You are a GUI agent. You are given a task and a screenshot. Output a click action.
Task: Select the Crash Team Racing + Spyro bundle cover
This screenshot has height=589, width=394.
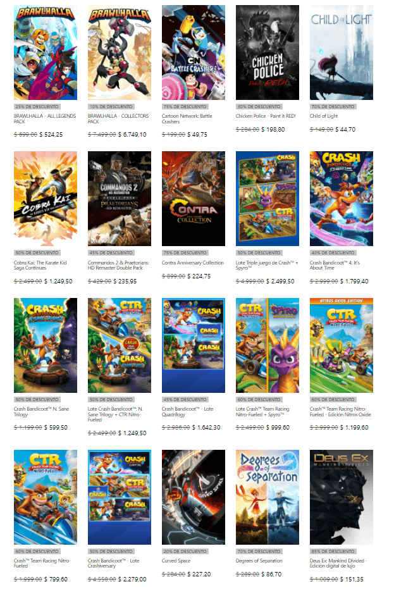tap(268, 345)
